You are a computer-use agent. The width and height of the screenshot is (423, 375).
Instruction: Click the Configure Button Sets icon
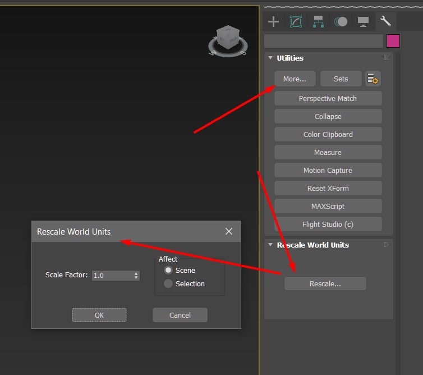pos(373,79)
